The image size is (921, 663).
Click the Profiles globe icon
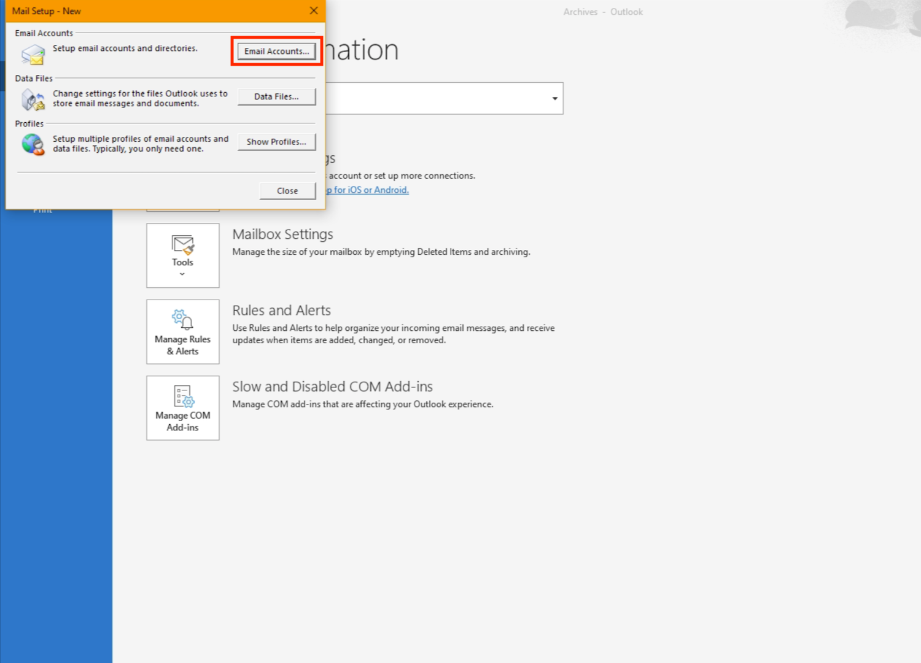33,145
